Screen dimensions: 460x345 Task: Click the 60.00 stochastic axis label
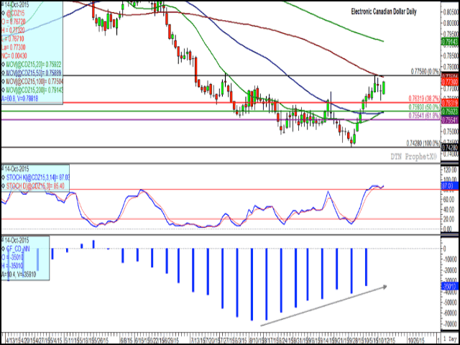pyautogui.click(x=450, y=200)
